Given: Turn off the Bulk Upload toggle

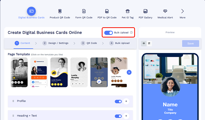Looking at the screenshot, I should 108,33.
